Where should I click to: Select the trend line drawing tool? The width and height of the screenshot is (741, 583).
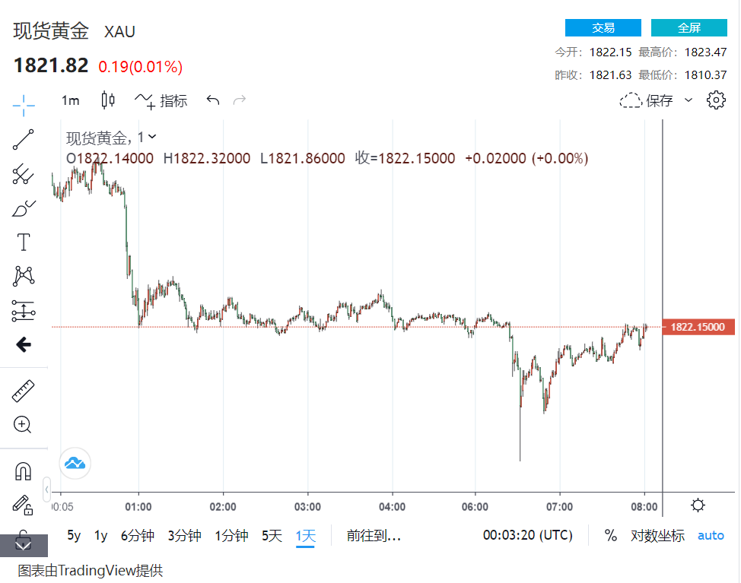(24, 139)
